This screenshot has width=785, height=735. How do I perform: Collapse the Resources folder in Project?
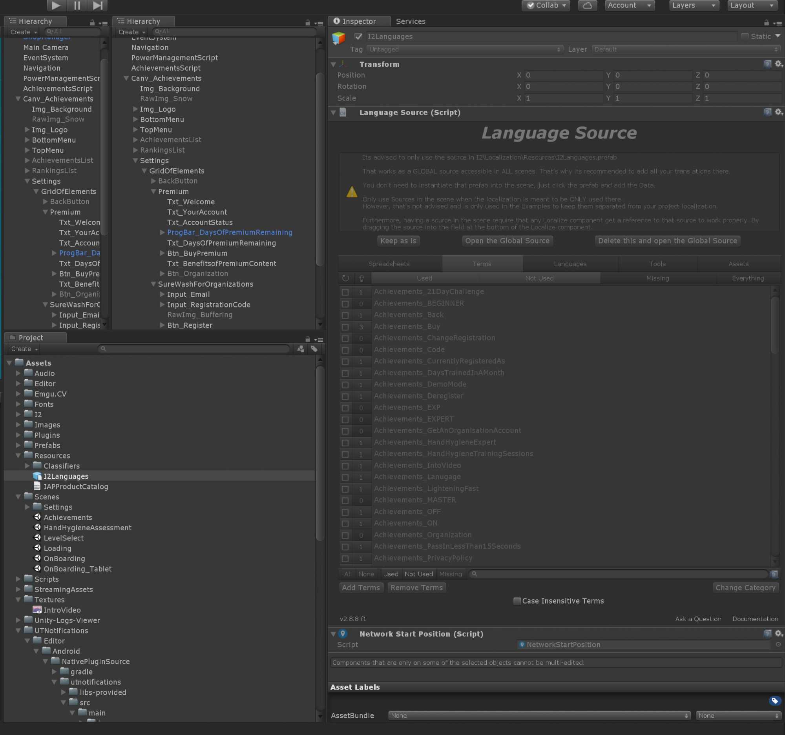pyautogui.click(x=18, y=456)
